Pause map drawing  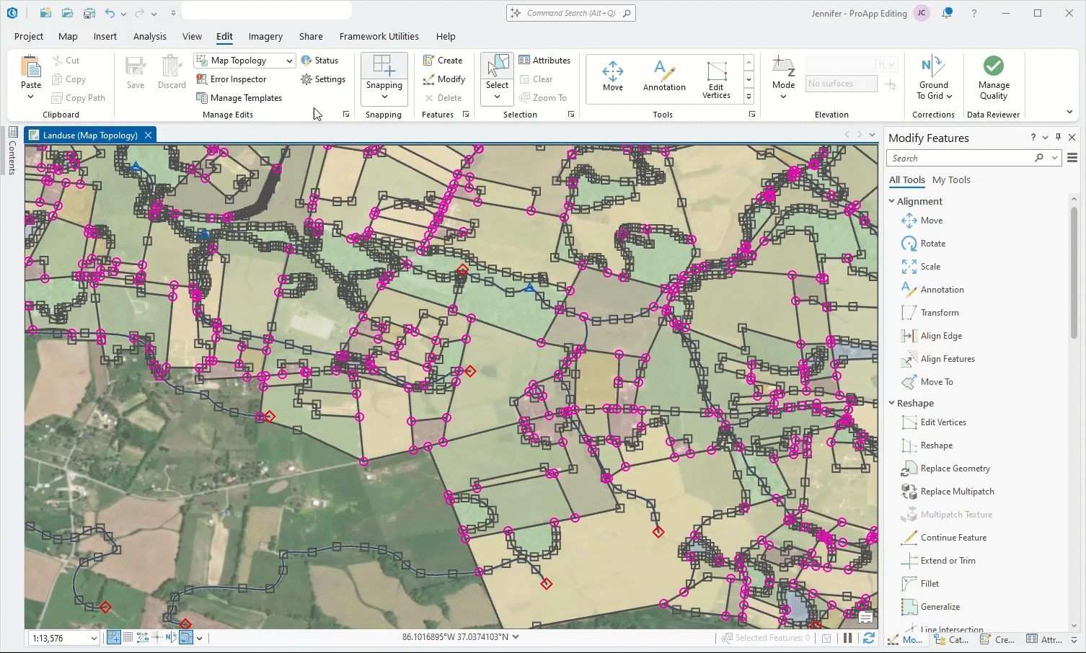pyautogui.click(x=848, y=638)
